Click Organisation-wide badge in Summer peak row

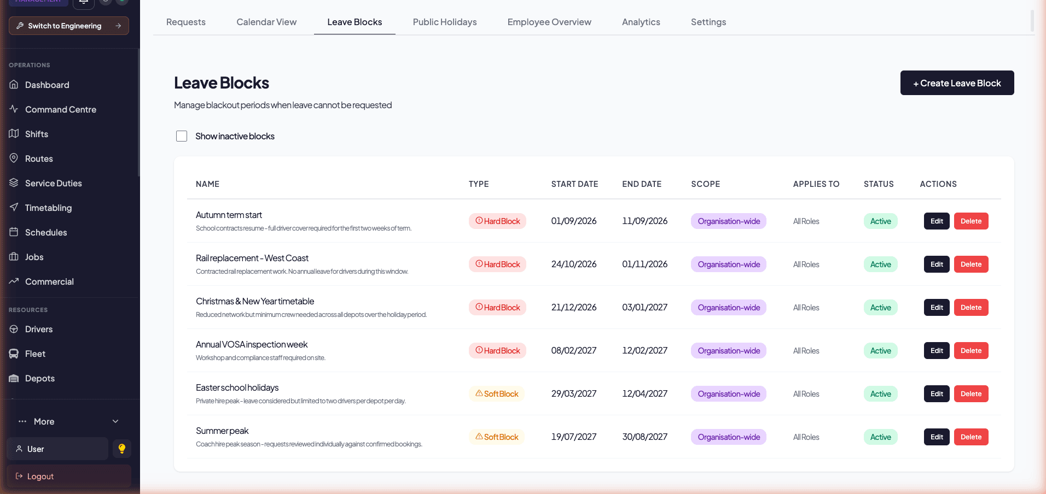coord(729,437)
